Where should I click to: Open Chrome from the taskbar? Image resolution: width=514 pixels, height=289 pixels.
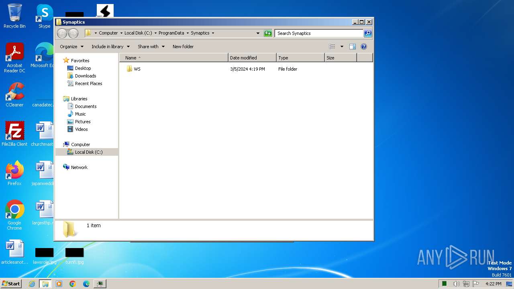(x=73, y=284)
